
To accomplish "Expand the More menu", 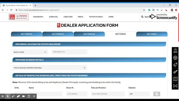I will [x=111, y=17].
